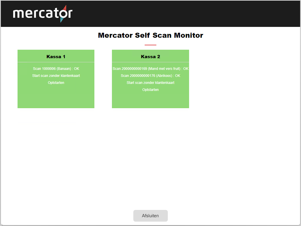Click the 'Mand met vers fruit' scan entry

click(150, 69)
